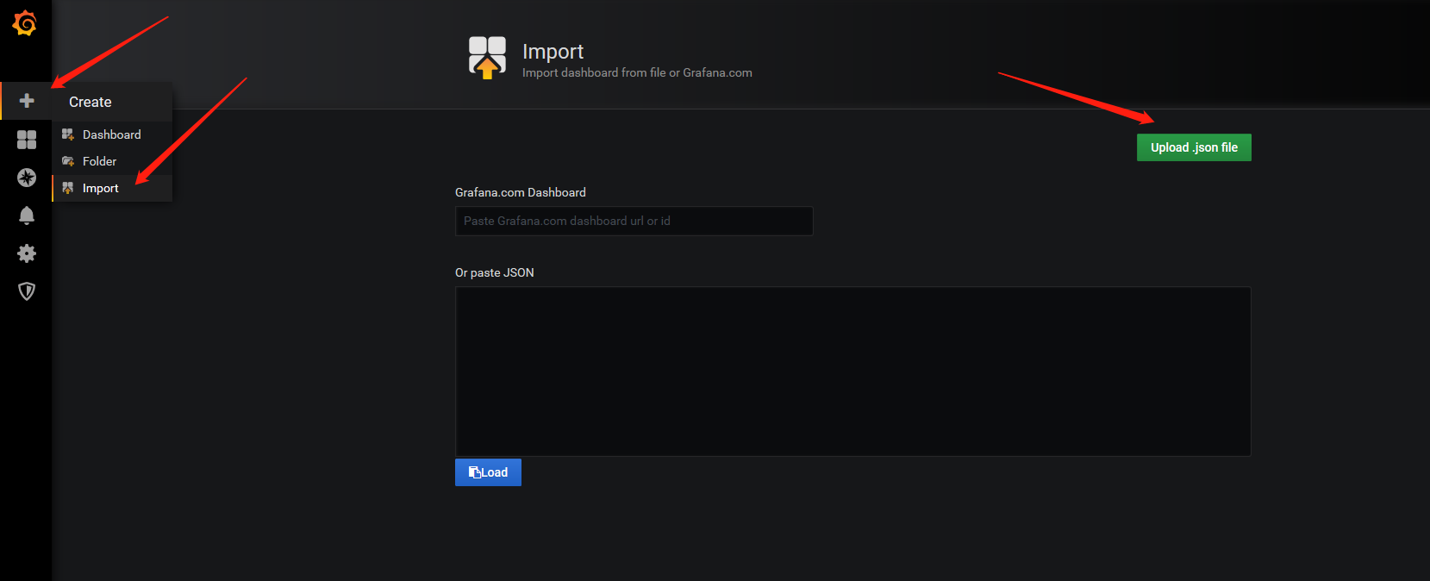Open the Create plus icon in sidebar

tap(27, 101)
